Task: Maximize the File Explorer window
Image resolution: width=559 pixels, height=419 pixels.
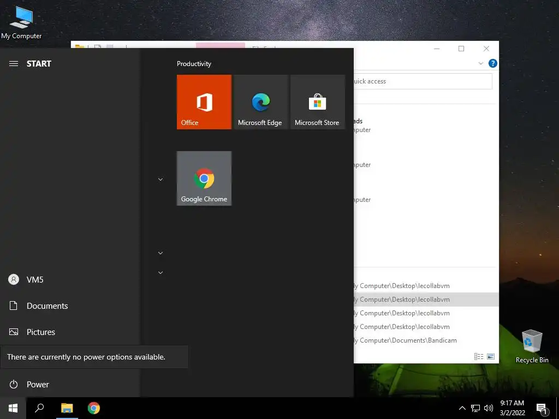Action: tap(461, 49)
